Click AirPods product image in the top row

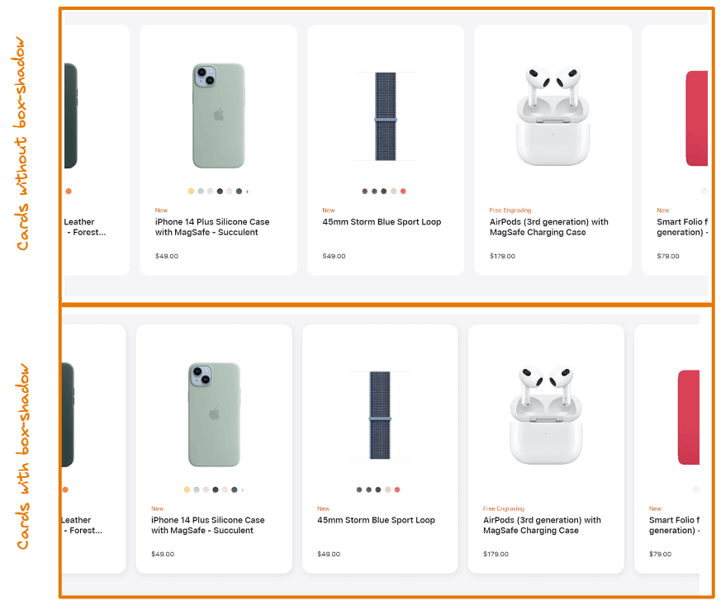point(553,116)
